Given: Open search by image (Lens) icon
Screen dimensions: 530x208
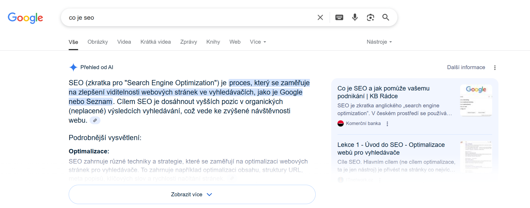Looking at the screenshot, I should (370, 17).
